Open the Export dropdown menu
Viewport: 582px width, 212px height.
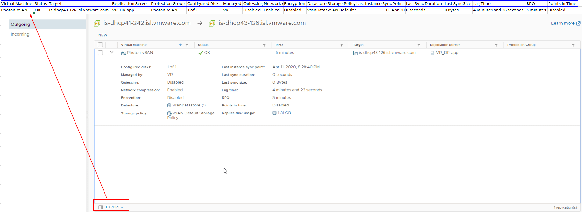click(114, 207)
